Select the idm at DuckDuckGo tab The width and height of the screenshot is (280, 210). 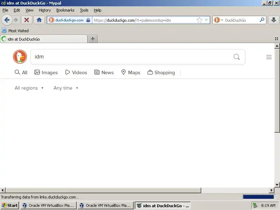pos(44,39)
